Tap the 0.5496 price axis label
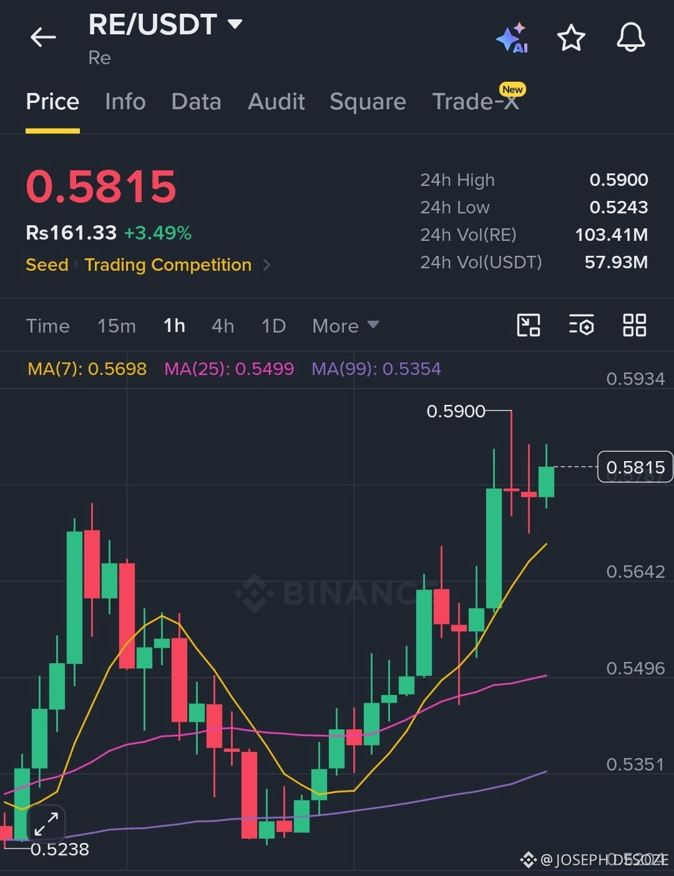The height and width of the screenshot is (876, 674). coord(635,668)
